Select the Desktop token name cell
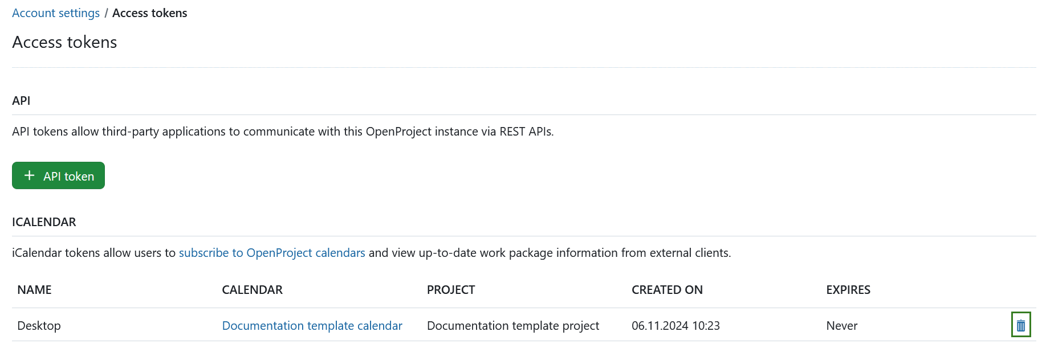 (x=39, y=325)
